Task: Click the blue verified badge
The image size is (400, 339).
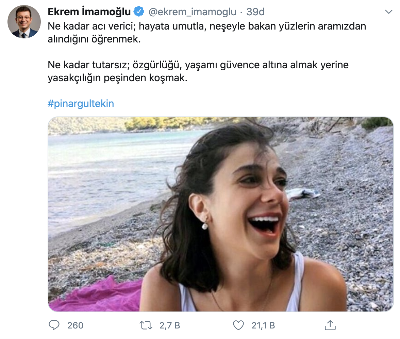Action: tap(139, 12)
